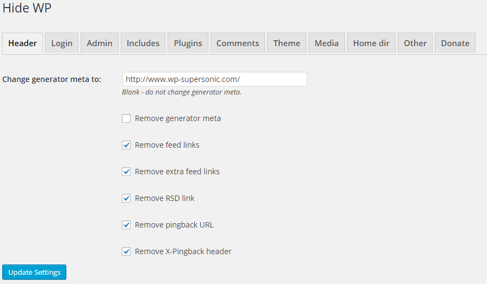Switch to the Media tab
487x284 pixels.
pyautogui.click(x=326, y=43)
